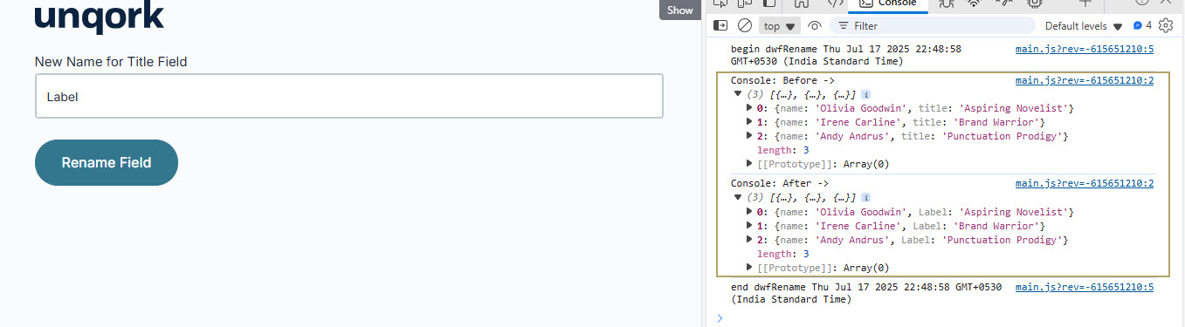Screen dimensions: 1185x327
Task: Click the 4 issues message badge
Action: pyautogui.click(x=1142, y=26)
